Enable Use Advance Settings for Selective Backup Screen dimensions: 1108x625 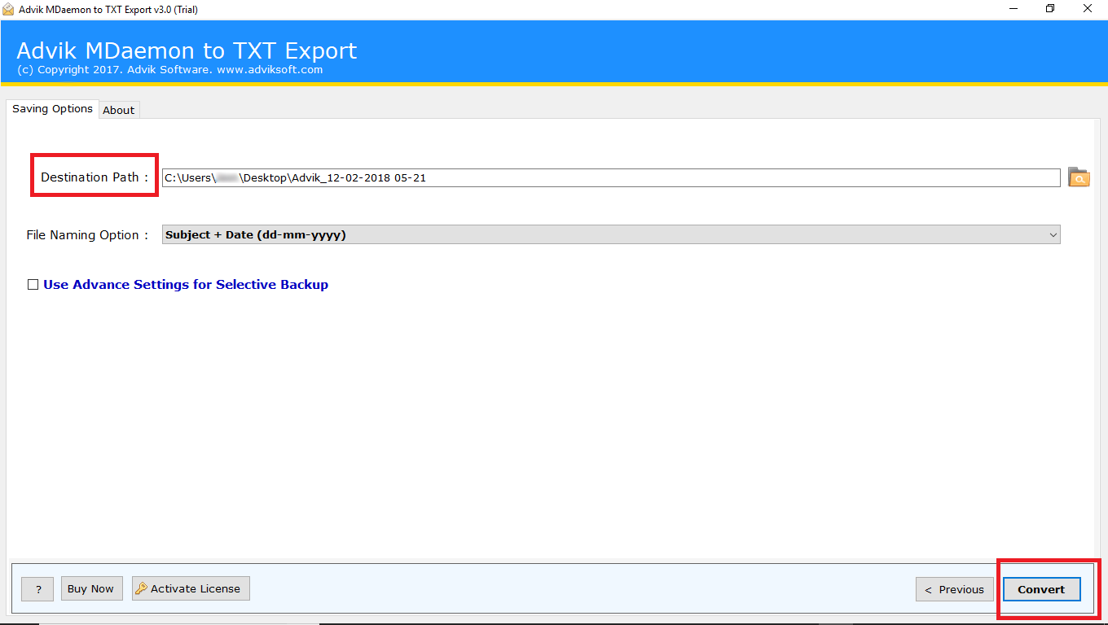point(33,285)
